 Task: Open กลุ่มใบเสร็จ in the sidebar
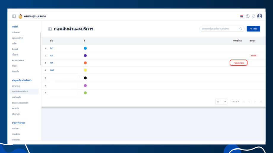tap(16, 97)
